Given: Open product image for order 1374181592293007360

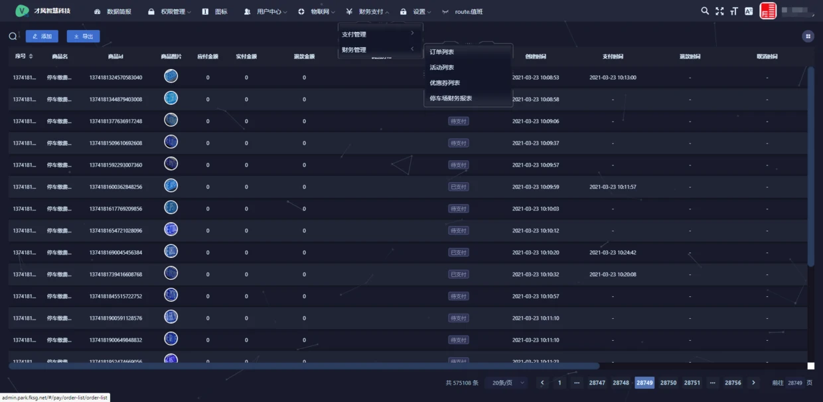Looking at the screenshot, I should tap(171, 164).
